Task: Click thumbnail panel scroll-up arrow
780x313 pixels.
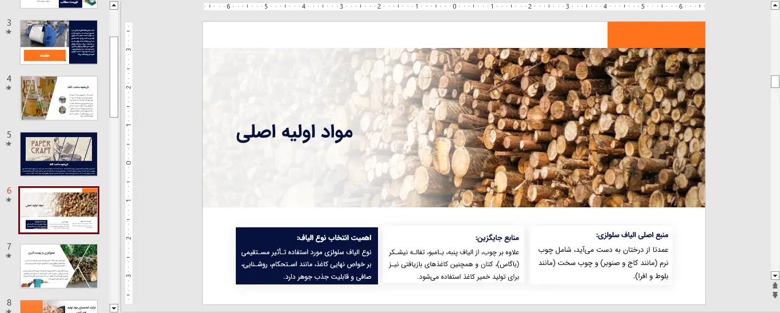Action: 114,6
